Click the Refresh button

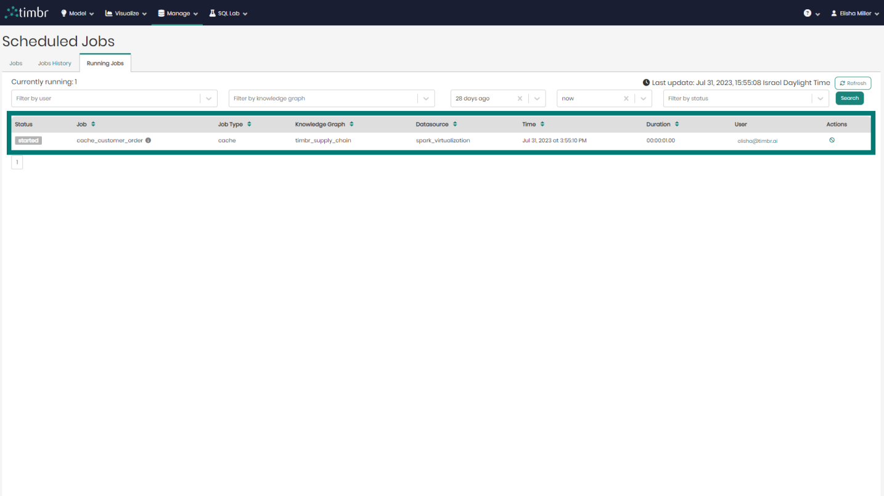(x=853, y=83)
